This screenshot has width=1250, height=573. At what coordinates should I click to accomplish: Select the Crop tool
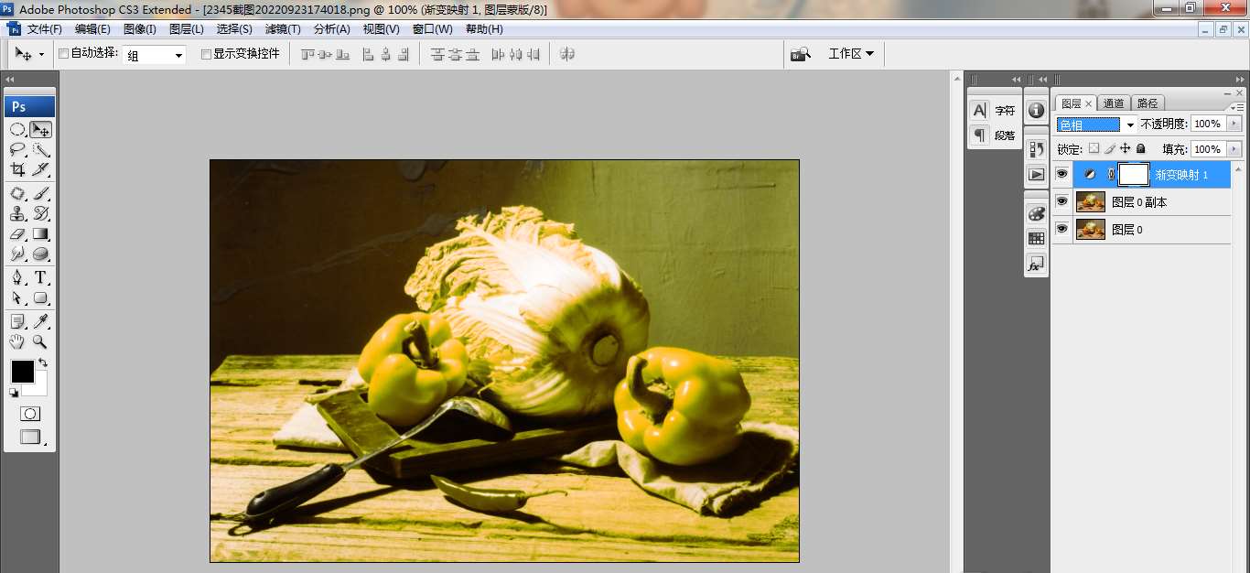pos(17,169)
